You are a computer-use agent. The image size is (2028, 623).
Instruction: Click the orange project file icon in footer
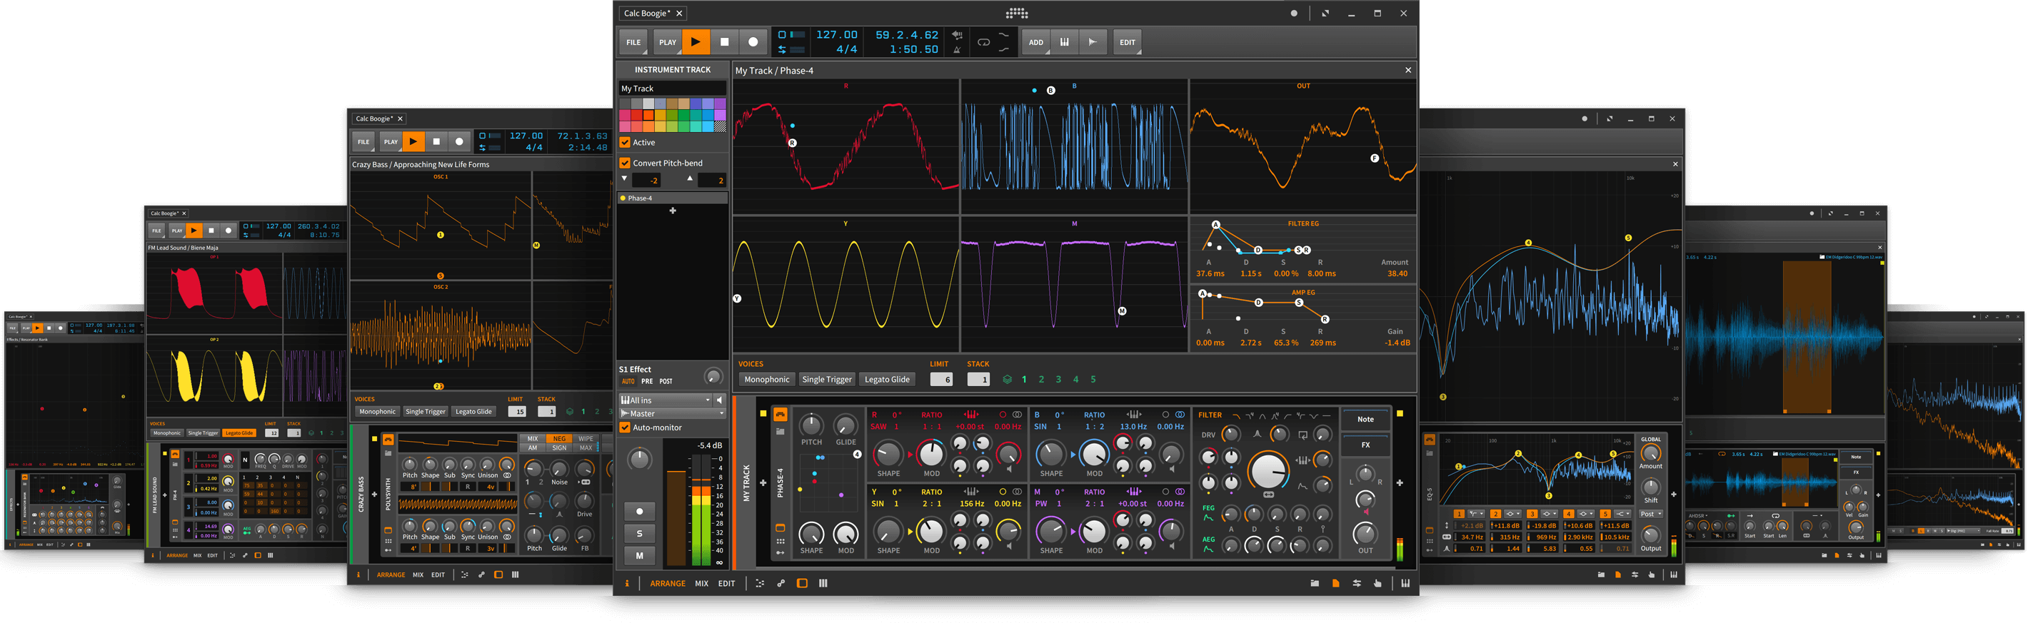point(1335,584)
